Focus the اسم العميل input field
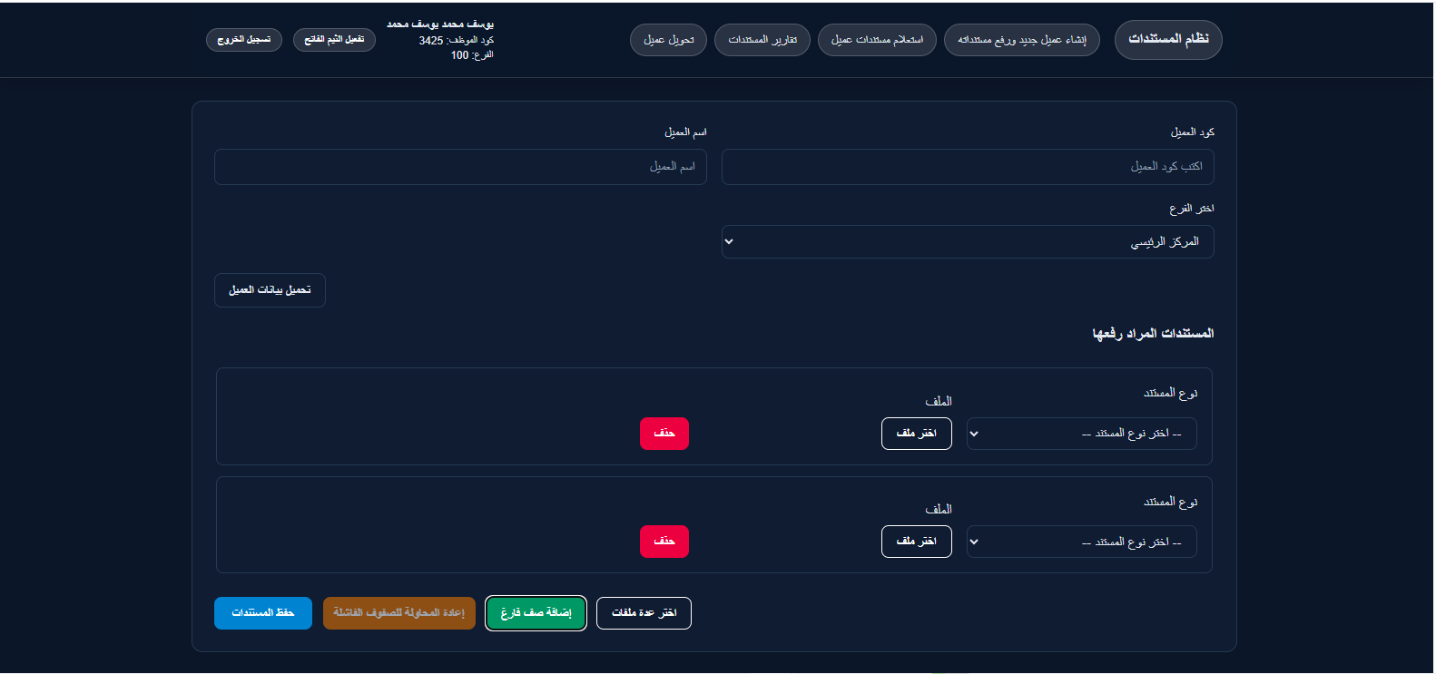This screenshot has height=674, width=1436. coord(460,167)
